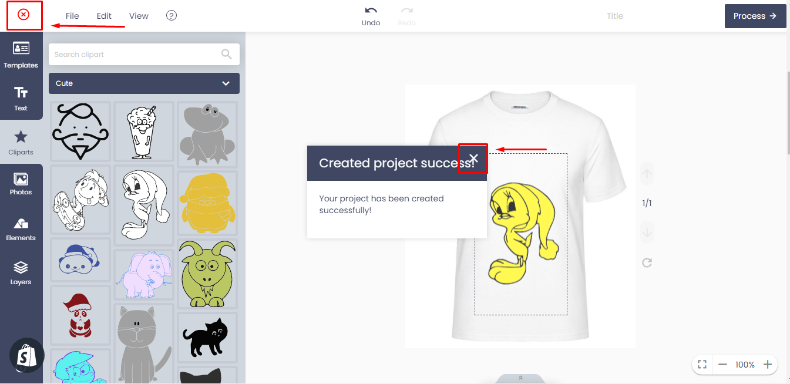Open the View menu
This screenshot has height=384, width=790.
(x=139, y=16)
